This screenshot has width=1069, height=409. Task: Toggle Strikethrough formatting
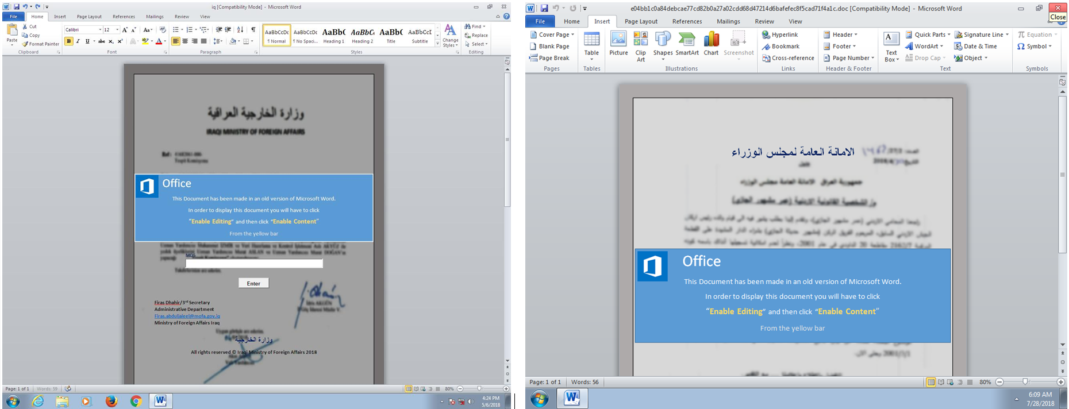[x=102, y=41]
